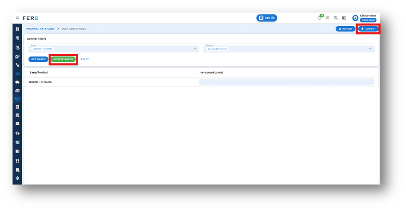Expand the Lane dropdown arrow
The height and width of the screenshot is (210, 406).
coord(195,49)
